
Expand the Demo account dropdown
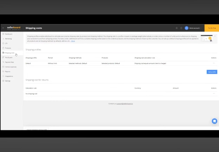193,28
